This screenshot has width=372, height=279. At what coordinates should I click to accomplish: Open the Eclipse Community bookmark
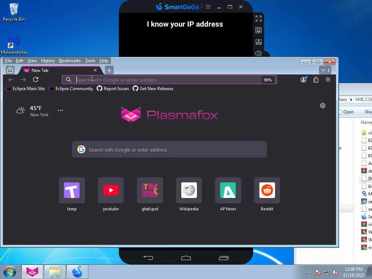71,89
